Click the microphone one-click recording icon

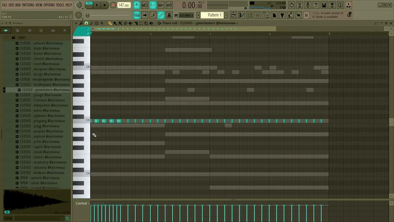308,5
